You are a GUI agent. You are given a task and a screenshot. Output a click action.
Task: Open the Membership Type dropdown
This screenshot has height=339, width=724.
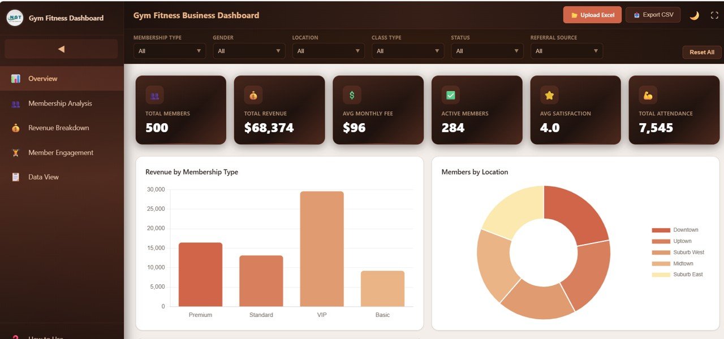point(169,51)
